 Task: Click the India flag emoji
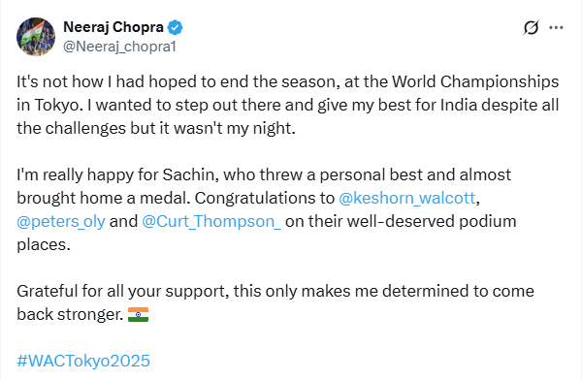pyautogui.click(x=138, y=315)
